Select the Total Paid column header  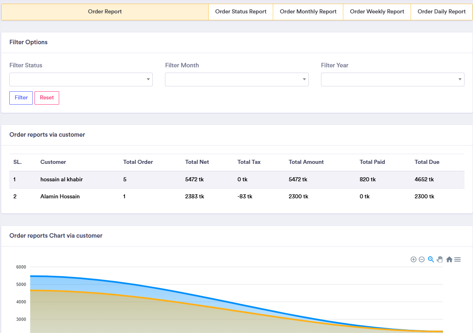[x=372, y=162]
